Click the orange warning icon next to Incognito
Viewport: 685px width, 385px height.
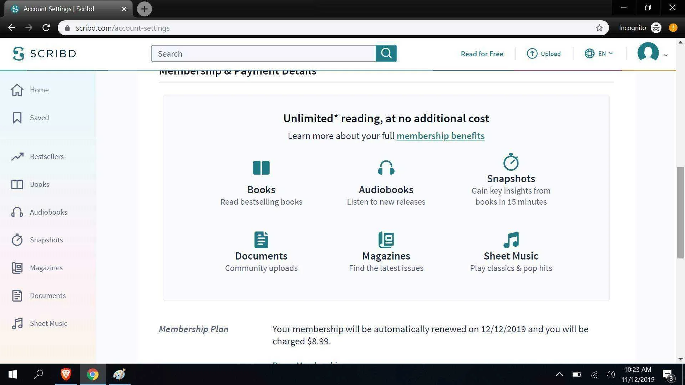click(x=673, y=28)
